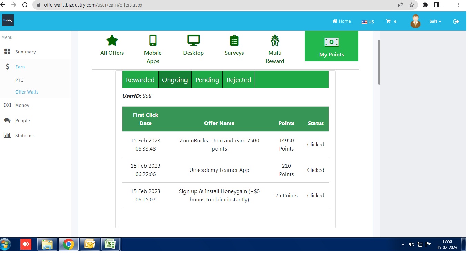The width and height of the screenshot is (471, 264).
Task: Open the Rejected tab
Action: tap(239, 80)
